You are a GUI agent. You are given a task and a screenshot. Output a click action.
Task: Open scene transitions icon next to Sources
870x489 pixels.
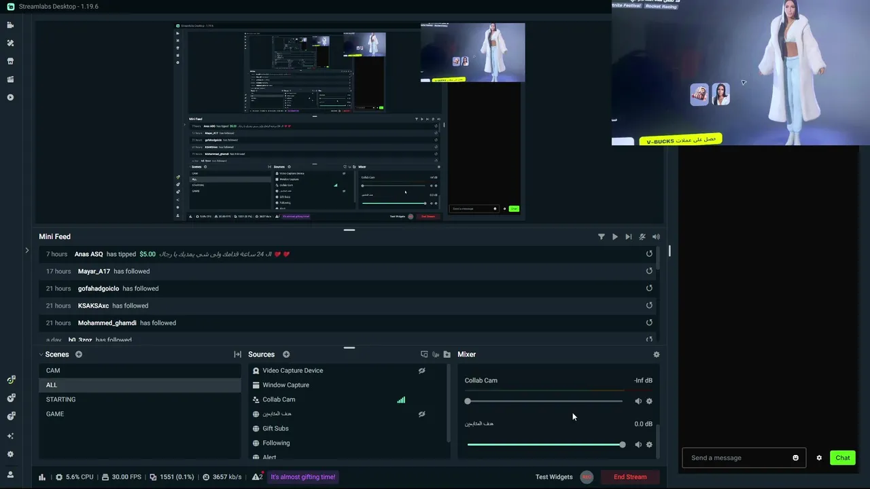237,355
